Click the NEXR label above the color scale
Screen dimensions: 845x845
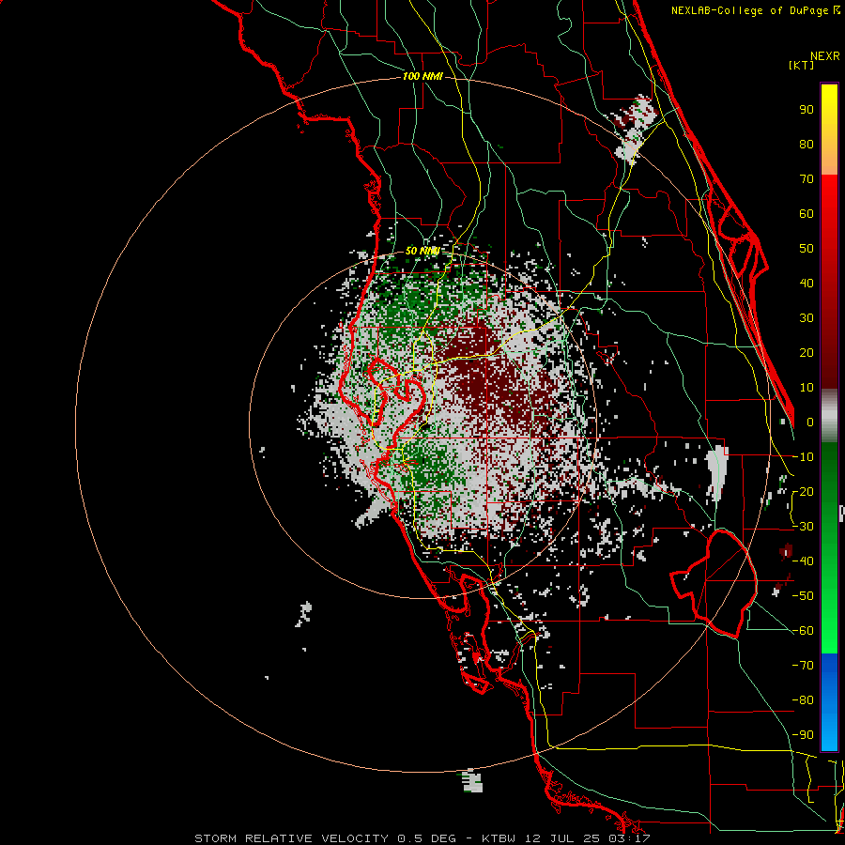pos(824,56)
